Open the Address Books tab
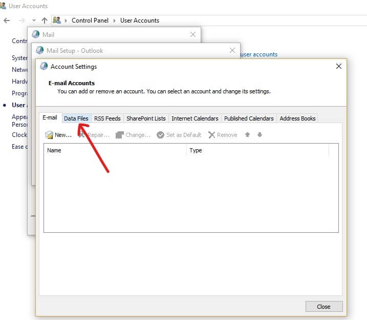This screenshot has width=367, height=320. [297, 118]
